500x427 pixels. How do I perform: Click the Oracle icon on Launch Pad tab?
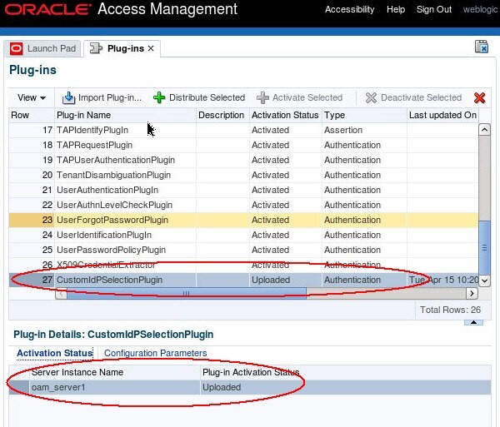click(x=17, y=49)
